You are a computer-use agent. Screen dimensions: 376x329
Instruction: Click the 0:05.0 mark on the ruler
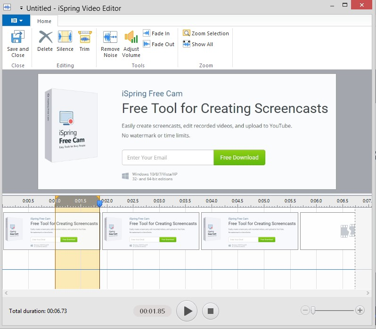tap(264, 201)
